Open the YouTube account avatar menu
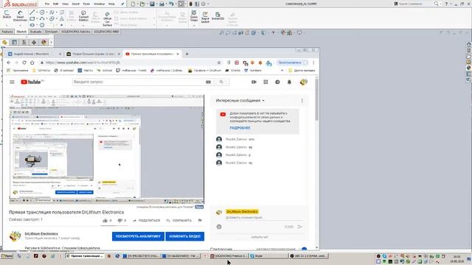The image size is (472, 265). [303, 82]
